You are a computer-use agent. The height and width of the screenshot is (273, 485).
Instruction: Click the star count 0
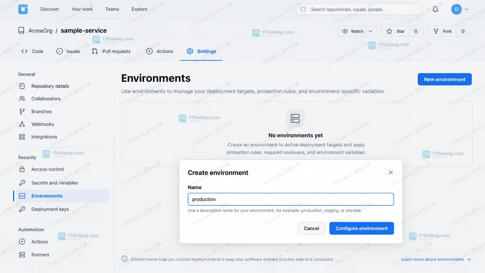(x=416, y=31)
